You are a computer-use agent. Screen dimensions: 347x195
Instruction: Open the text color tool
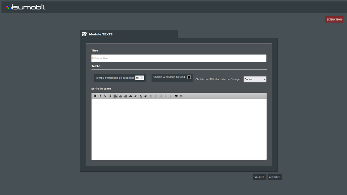point(141,96)
